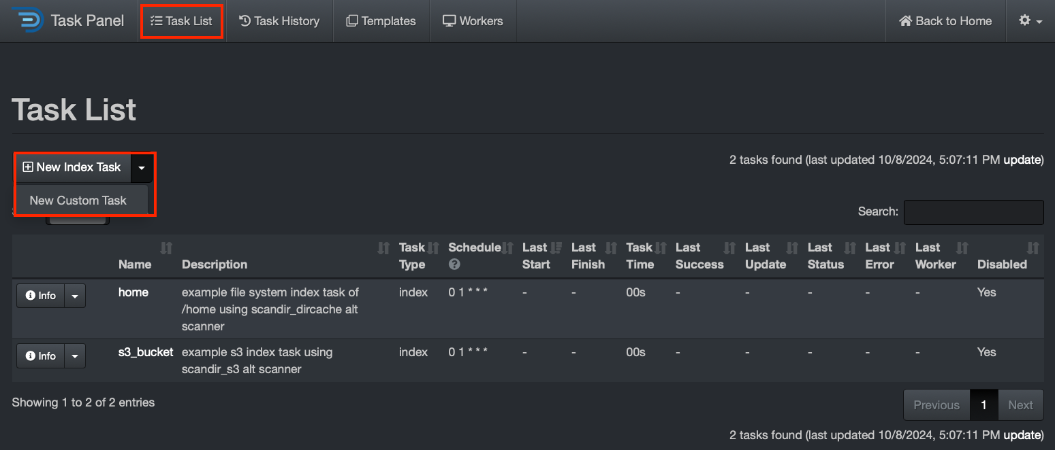The width and height of the screenshot is (1055, 450).
Task: Select New Custom Task menu option
Action: (78, 201)
